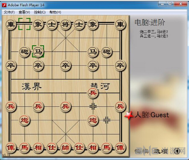The width and height of the screenshot is (189, 160).
Task: Open the 选项 options button
Action: click(161, 151)
